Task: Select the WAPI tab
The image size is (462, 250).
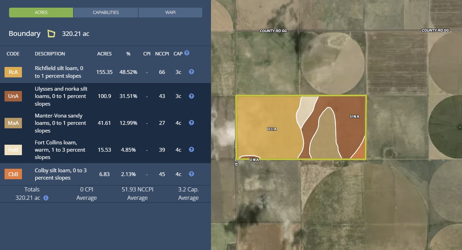Action: [170, 13]
